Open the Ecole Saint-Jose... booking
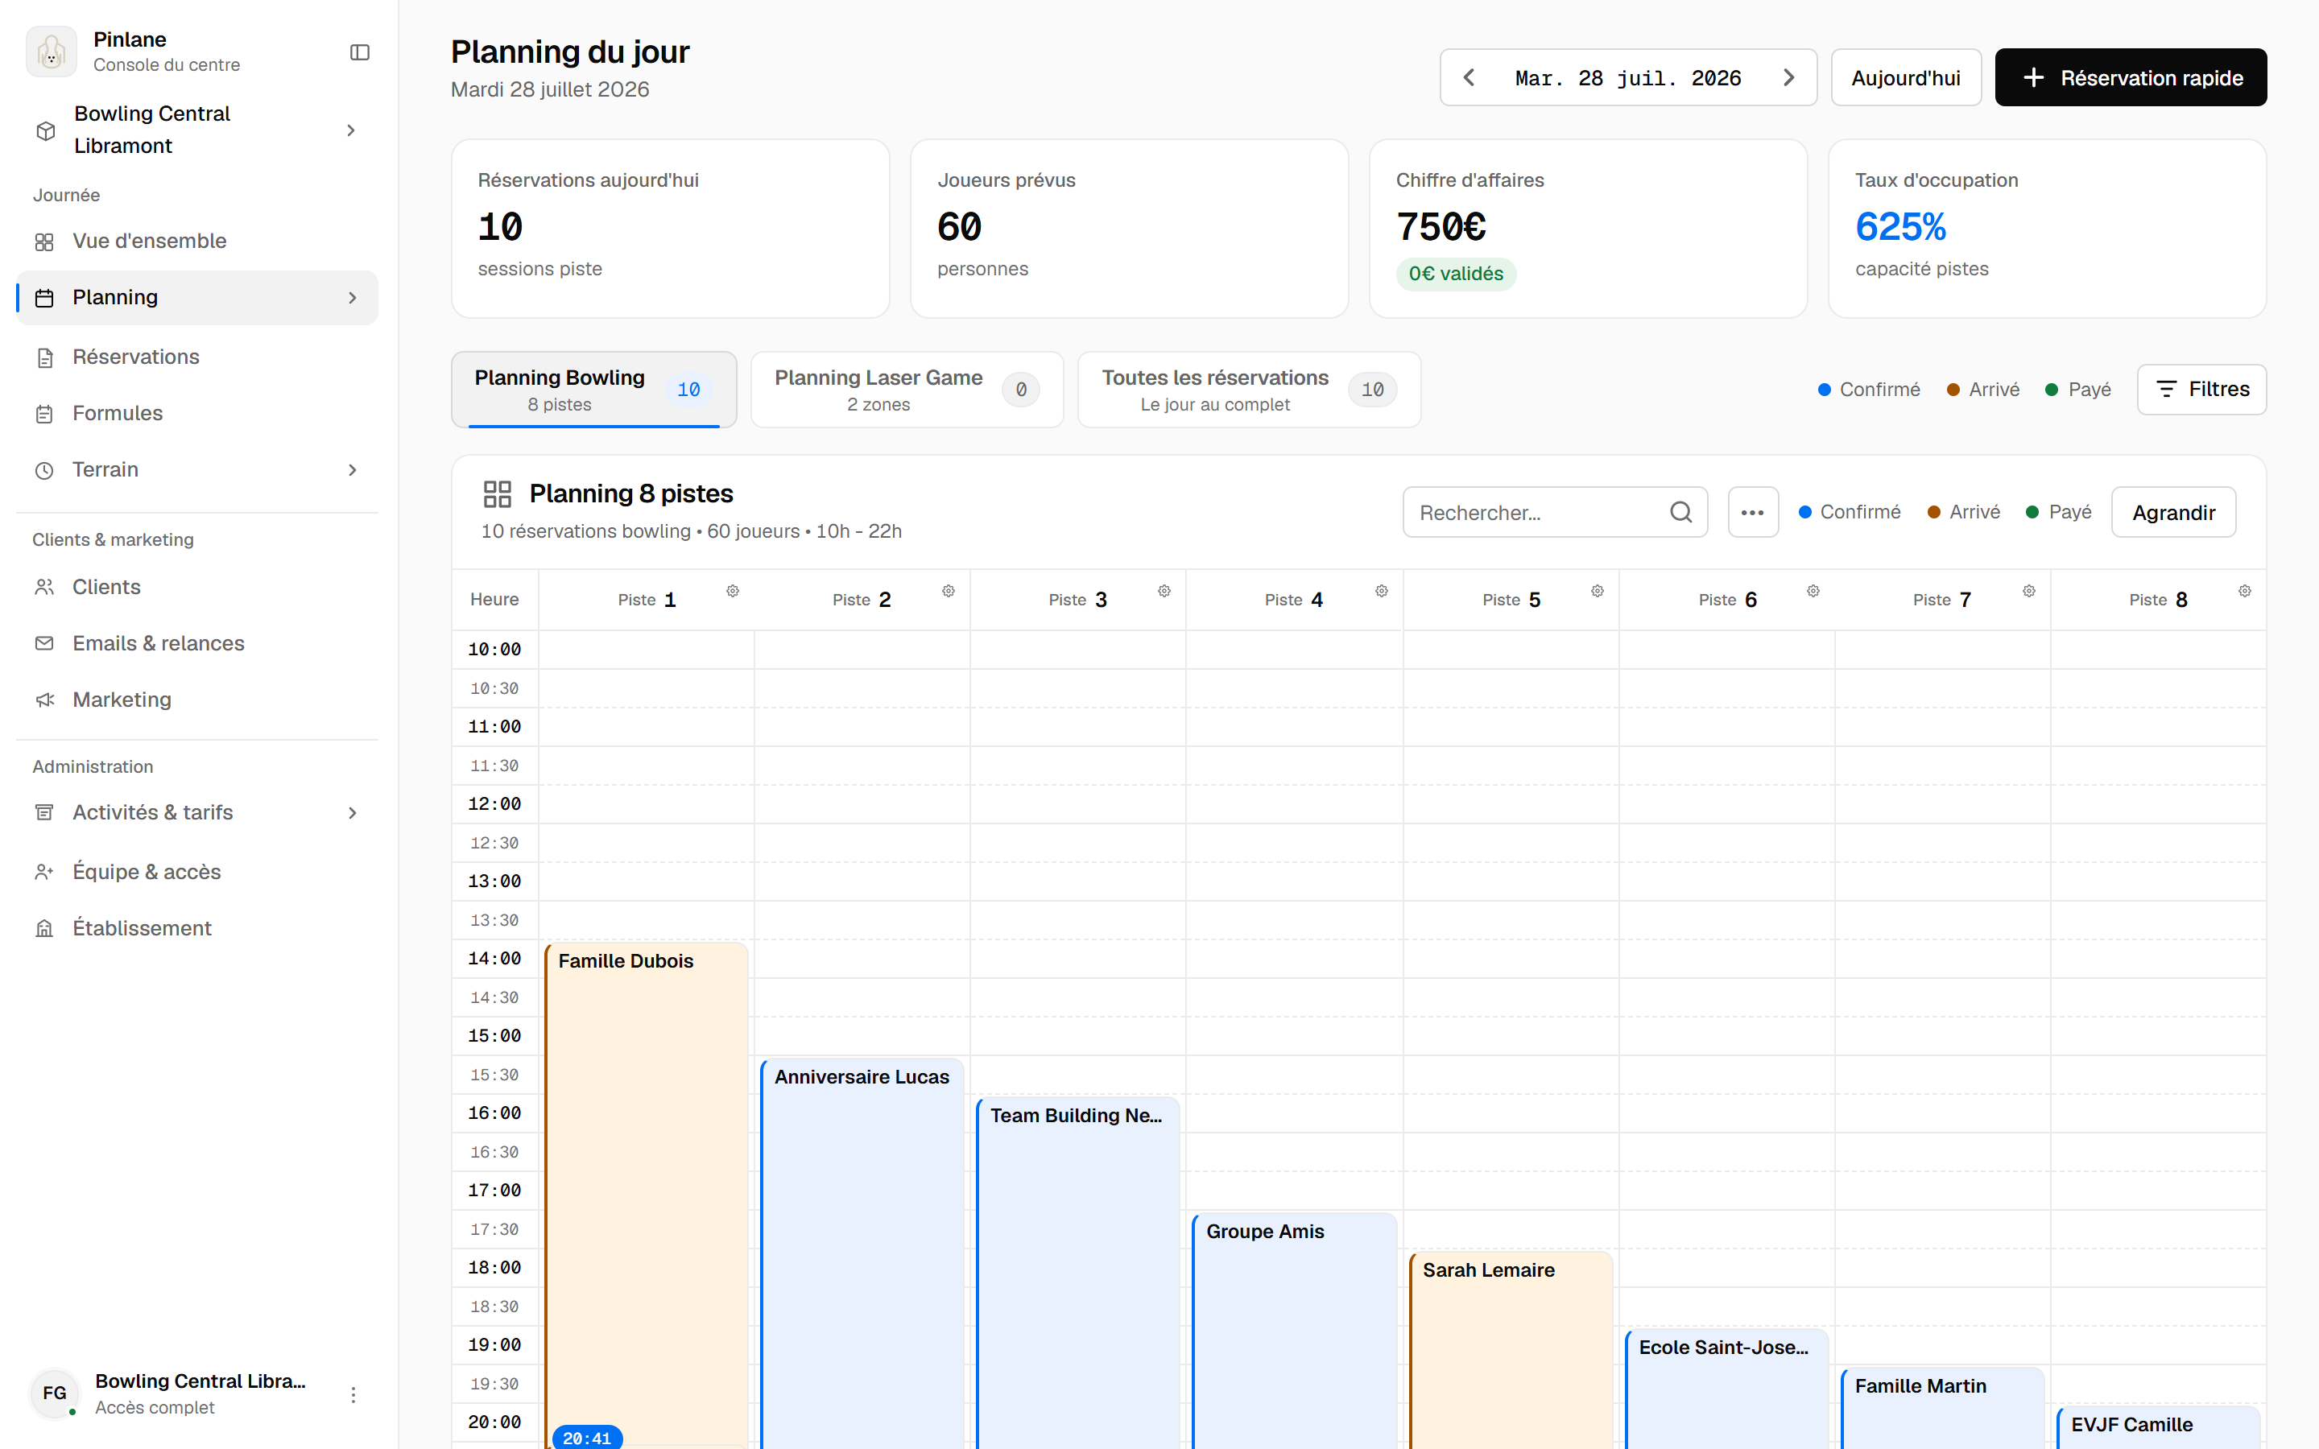The height and width of the screenshot is (1449, 2319). click(x=1727, y=1388)
